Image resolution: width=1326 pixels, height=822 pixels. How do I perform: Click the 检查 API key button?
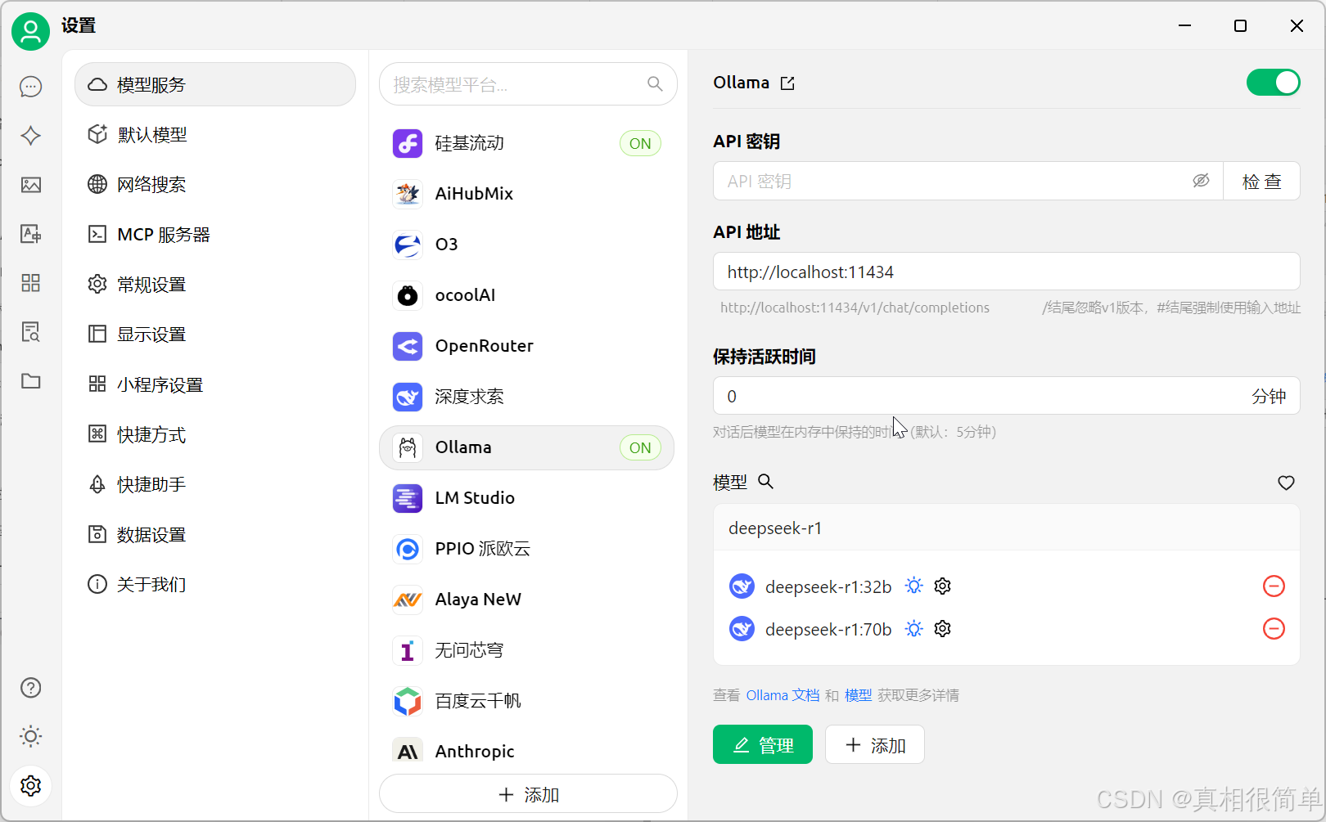[1261, 181]
